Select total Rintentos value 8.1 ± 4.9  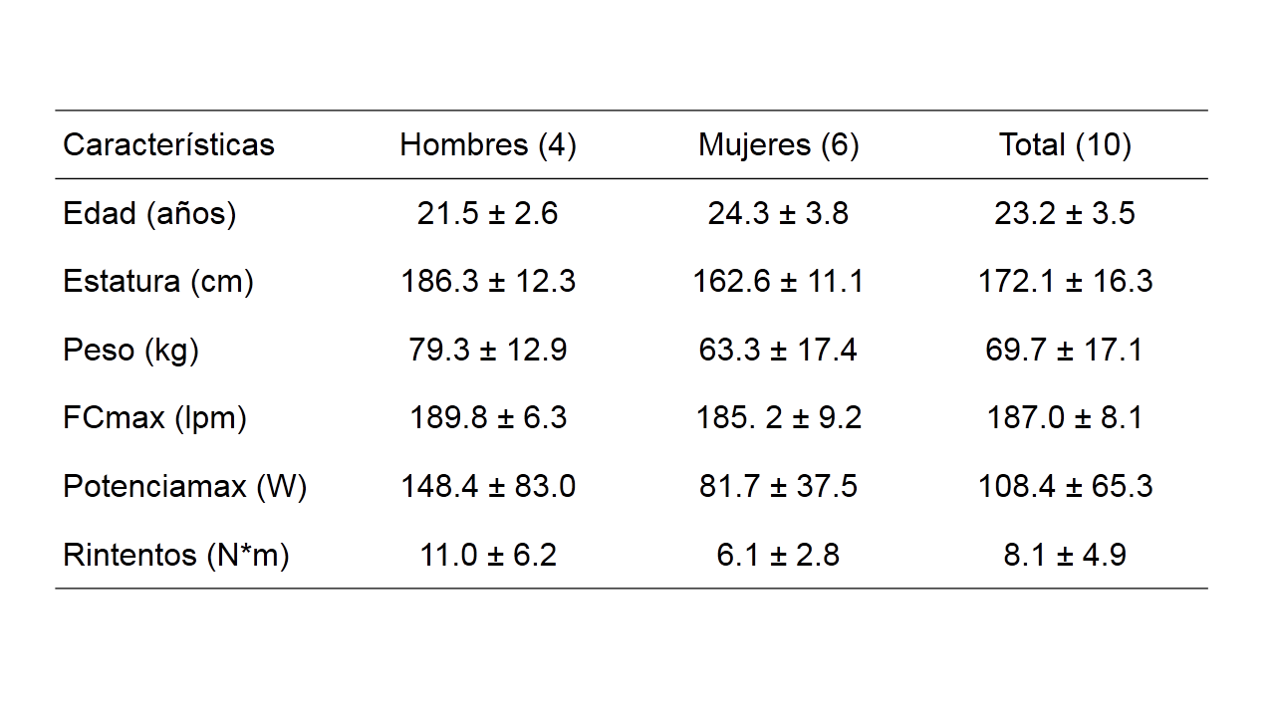pyautogui.click(x=1065, y=555)
